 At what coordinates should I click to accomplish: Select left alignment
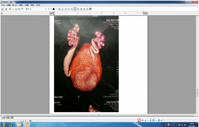click(75, 9)
